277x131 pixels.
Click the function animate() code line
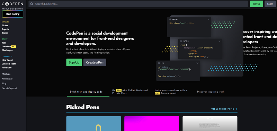tap(169, 76)
